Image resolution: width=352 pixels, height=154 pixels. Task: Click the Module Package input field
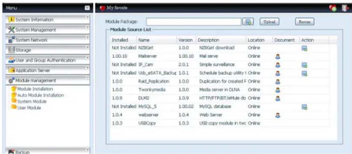pyautogui.click(x=194, y=22)
